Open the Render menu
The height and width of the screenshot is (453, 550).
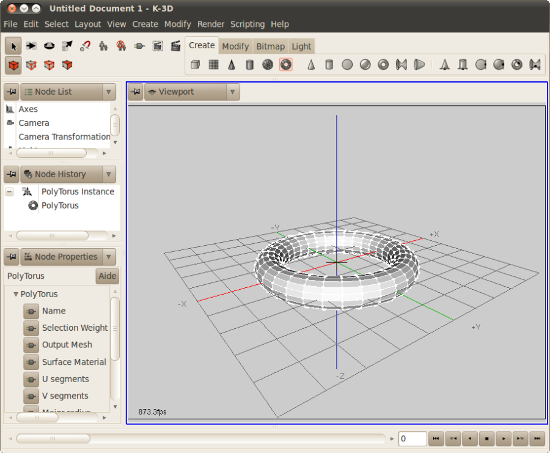point(210,24)
